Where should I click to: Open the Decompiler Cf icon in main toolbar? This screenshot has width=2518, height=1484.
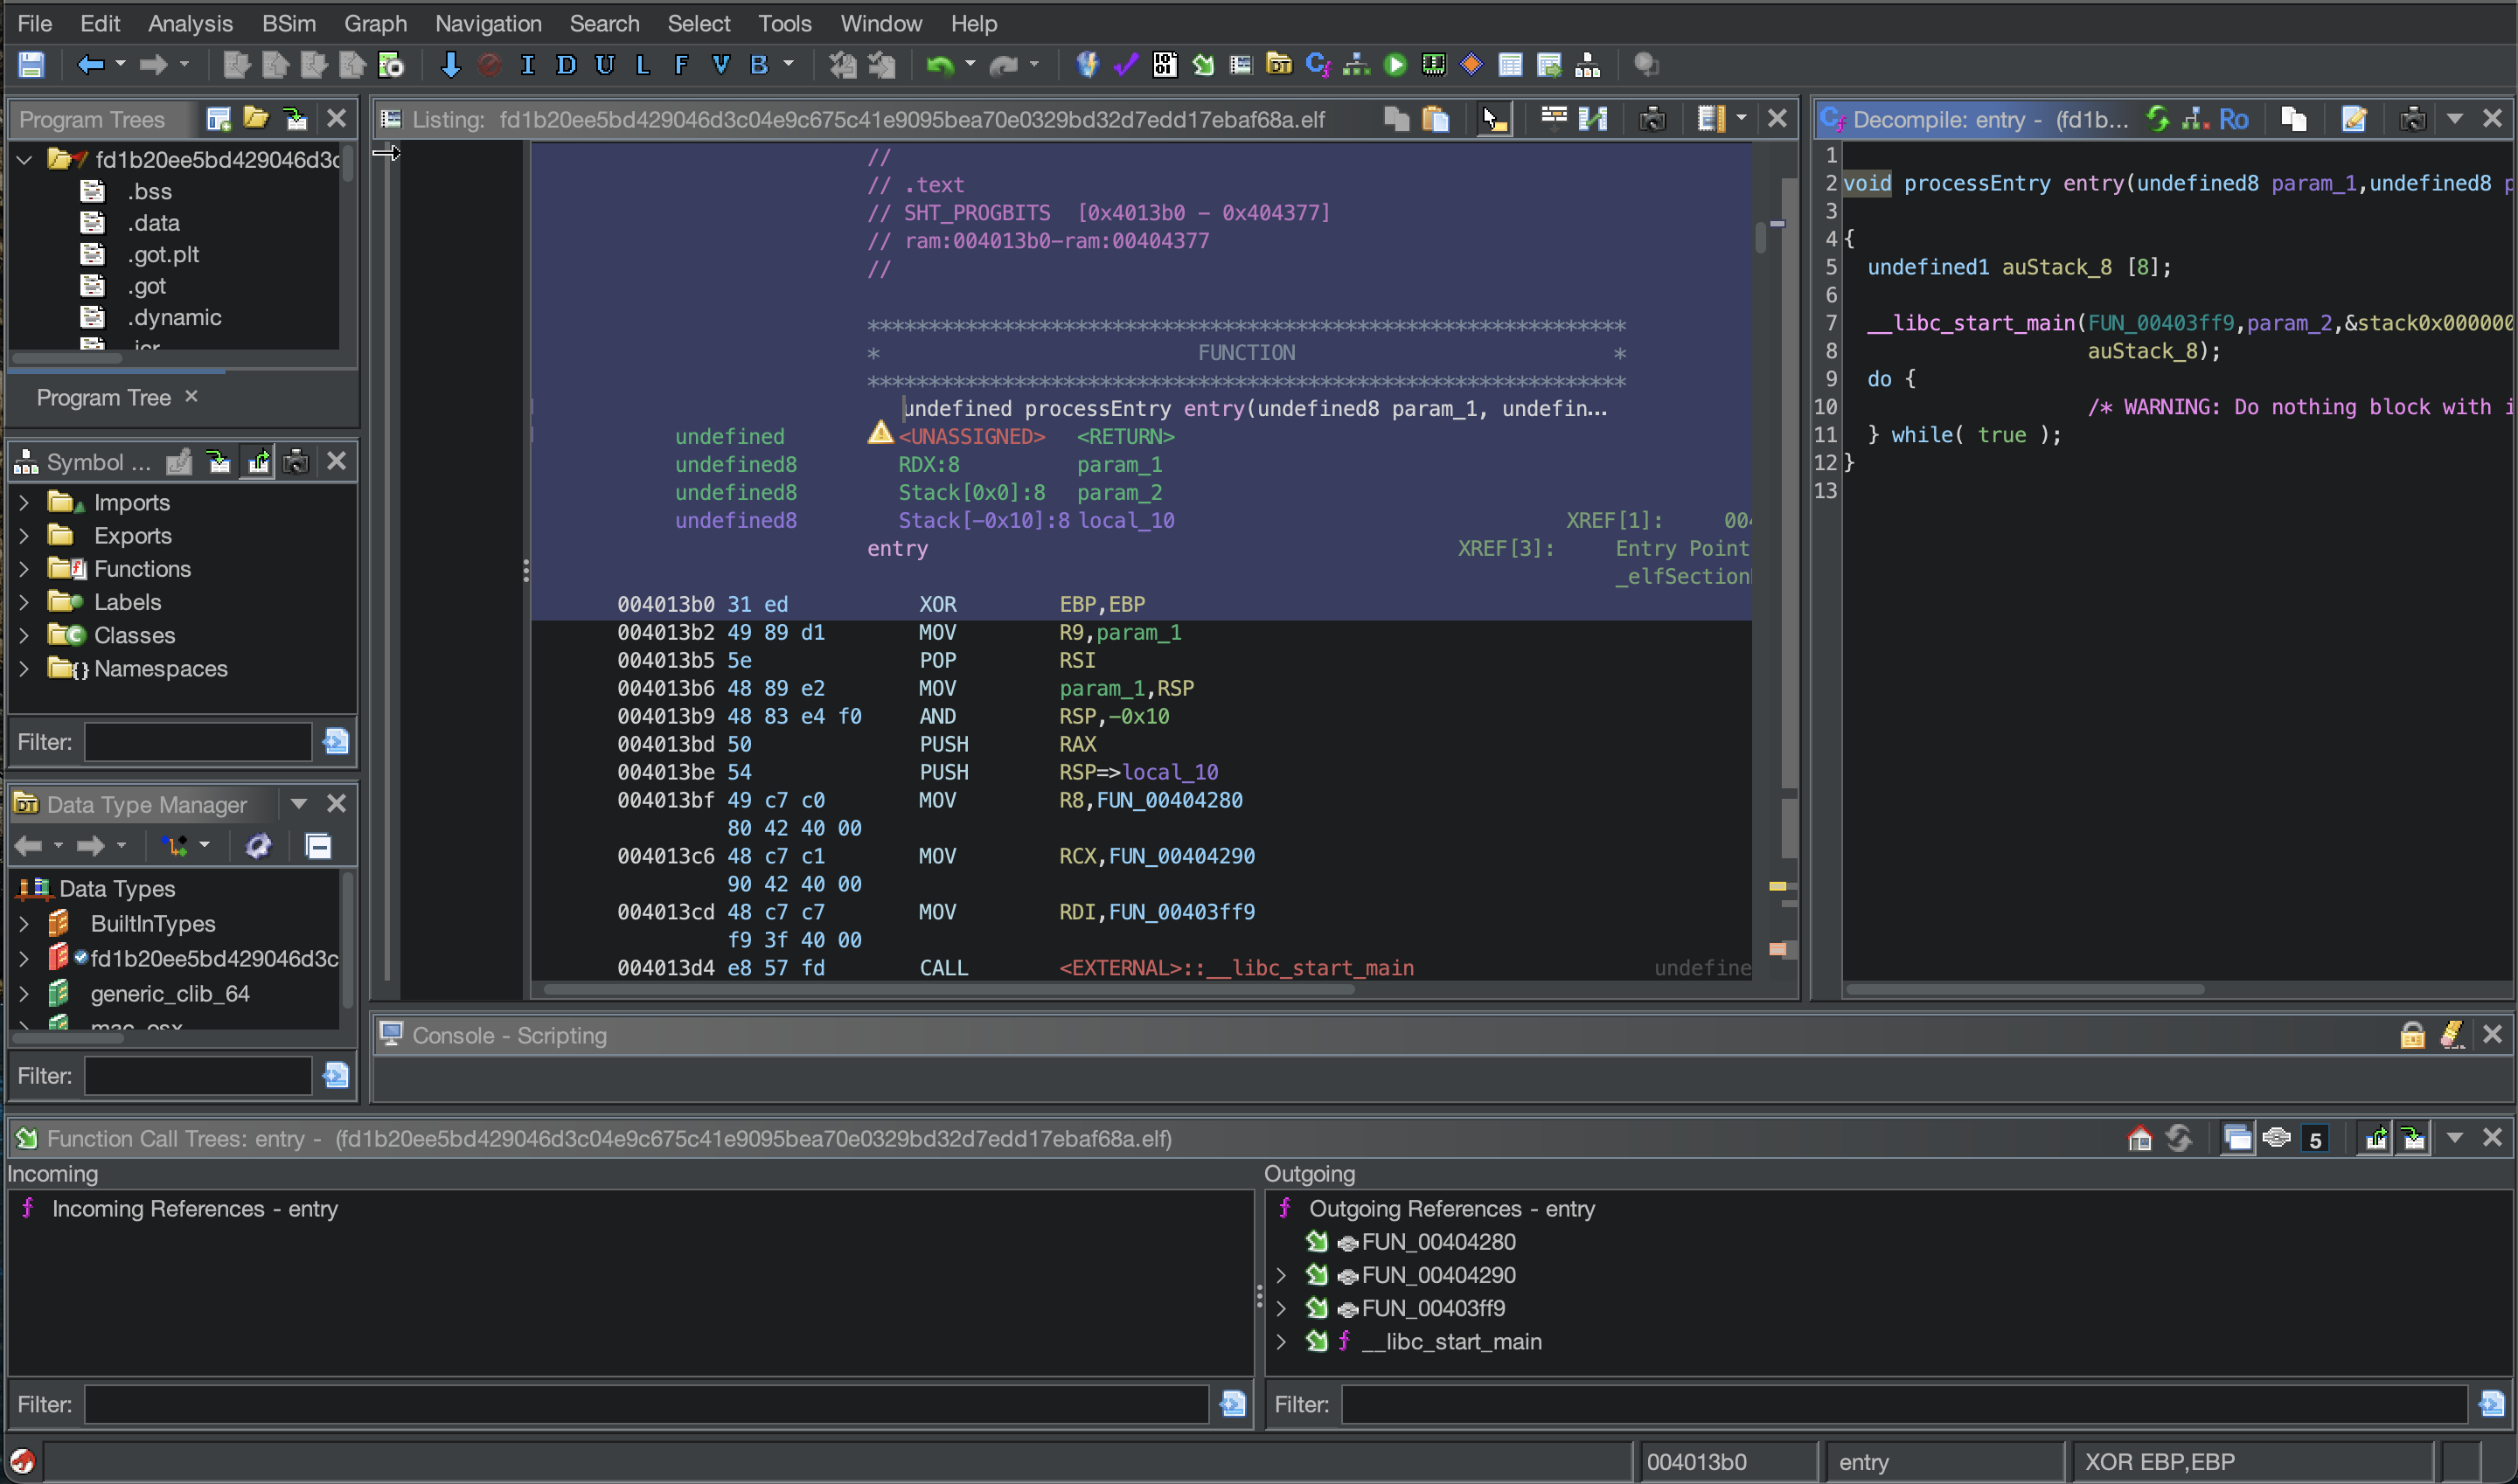(x=1318, y=65)
